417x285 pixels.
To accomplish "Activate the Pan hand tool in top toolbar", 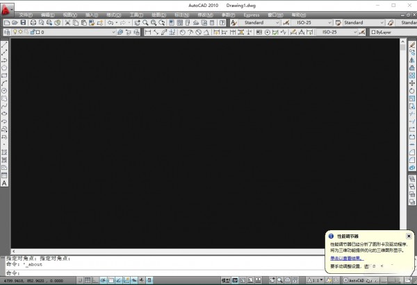I will 137,23.
